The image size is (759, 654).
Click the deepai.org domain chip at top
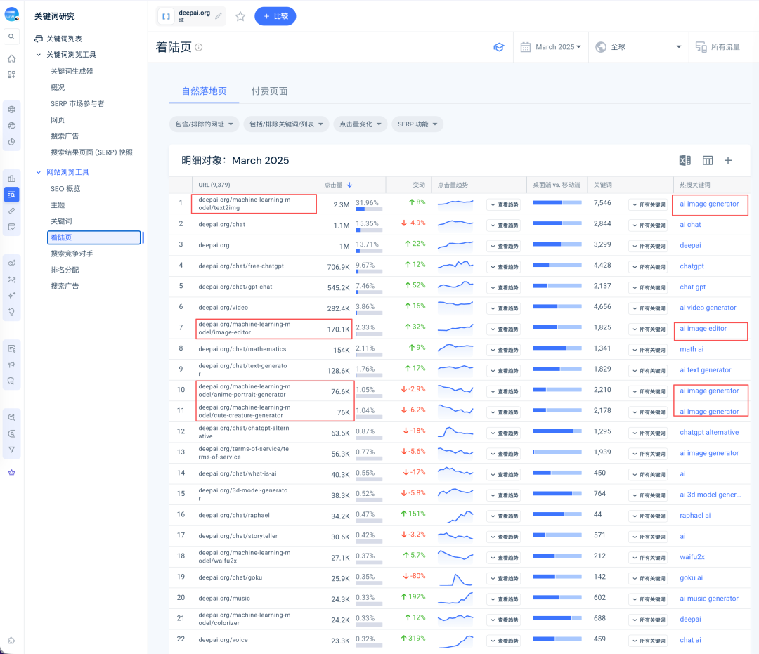pyautogui.click(x=190, y=16)
